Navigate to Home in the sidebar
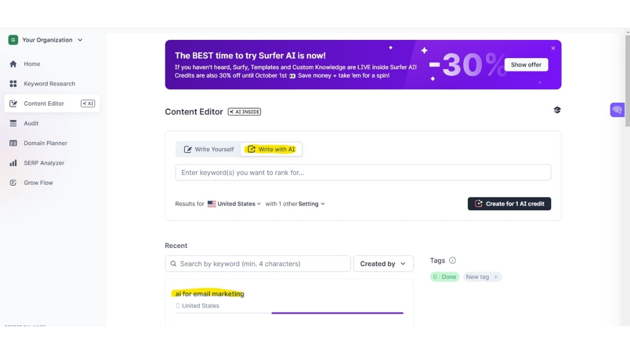The image size is (630, 354). (32, 63)
